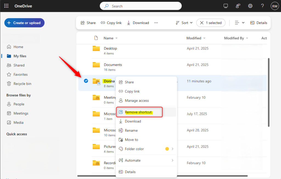Screen dimensions: 281x179
Task: Open the Help question mark icon
Action: tap(262, 6)
